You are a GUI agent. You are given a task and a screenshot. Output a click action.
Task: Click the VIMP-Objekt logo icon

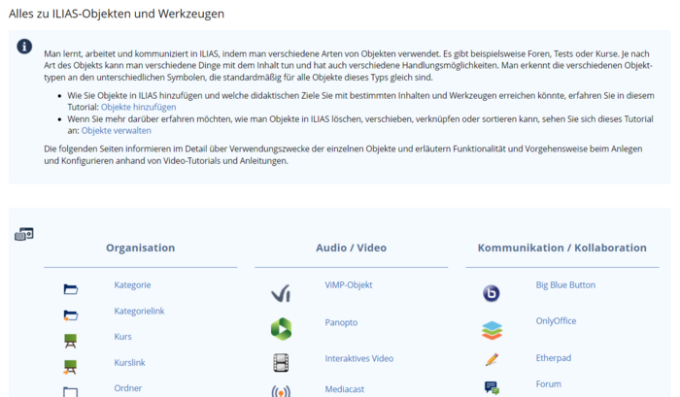coord(281,293)
